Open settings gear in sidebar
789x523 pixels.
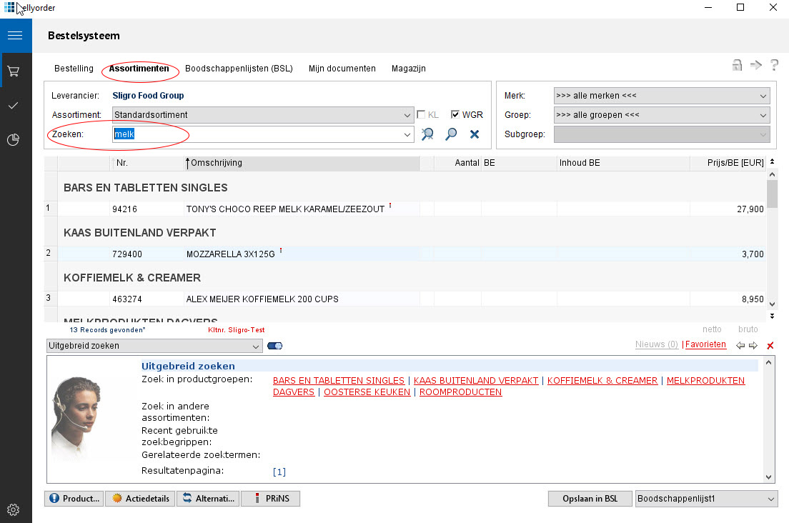point(13,509)
